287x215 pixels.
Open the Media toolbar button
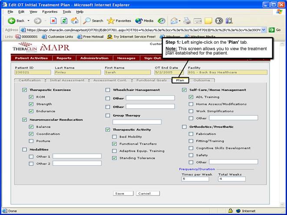pos(144,20)
